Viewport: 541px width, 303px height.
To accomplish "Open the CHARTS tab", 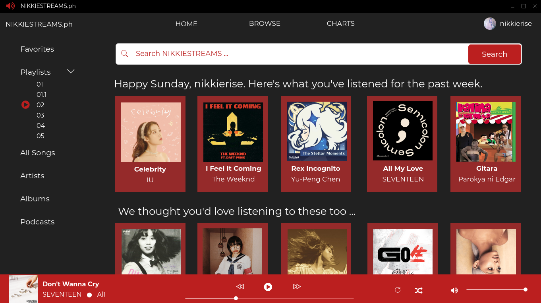I will click(341, 23).
